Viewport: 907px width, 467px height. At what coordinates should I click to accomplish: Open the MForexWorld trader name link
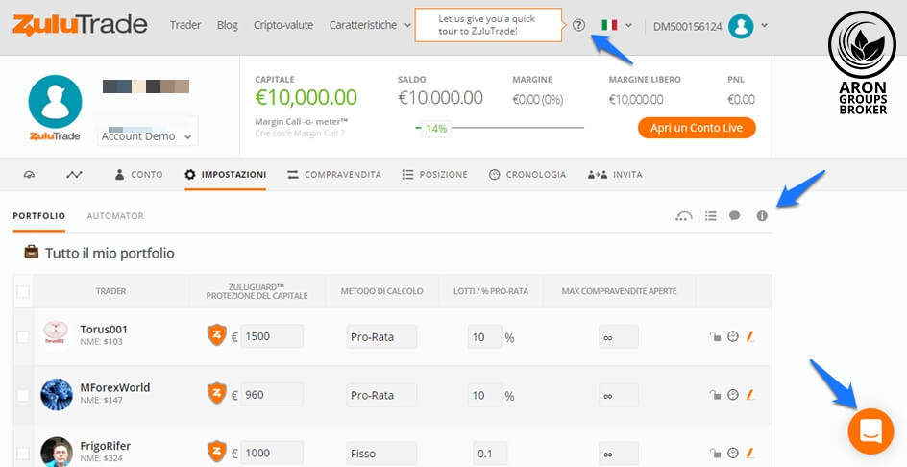[x=114, y=387]
